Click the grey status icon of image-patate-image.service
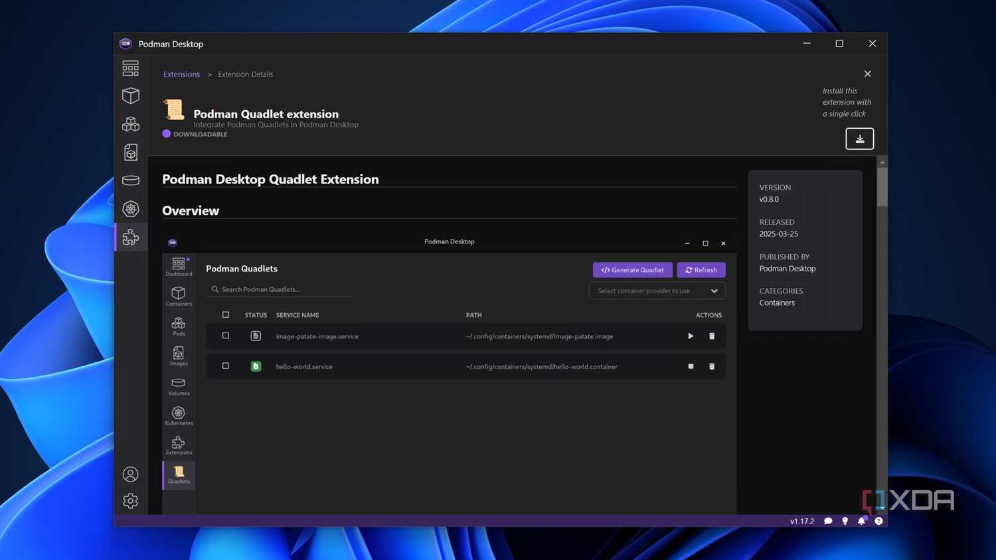The image size is (996, 560). coord(256,336)
